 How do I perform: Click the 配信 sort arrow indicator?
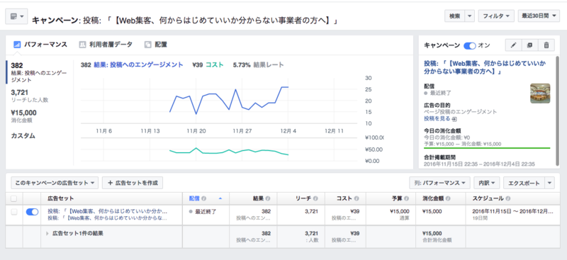(x=220, y=198)
